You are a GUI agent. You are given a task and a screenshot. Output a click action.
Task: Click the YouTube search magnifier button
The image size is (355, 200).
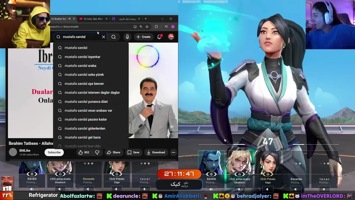pyautogui.click(x=113, y=37)
